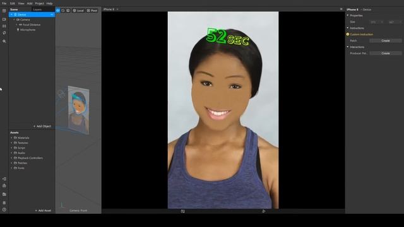Image resolution: width=404 pixels, height=227 pixels.
Task: Click the Size width input field
Action: pyautogui.click(x=376, y=22)
